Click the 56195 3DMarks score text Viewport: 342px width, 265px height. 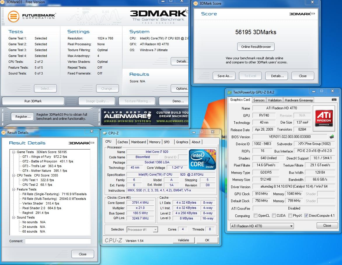pyautogui.click(x=256, y=32)
